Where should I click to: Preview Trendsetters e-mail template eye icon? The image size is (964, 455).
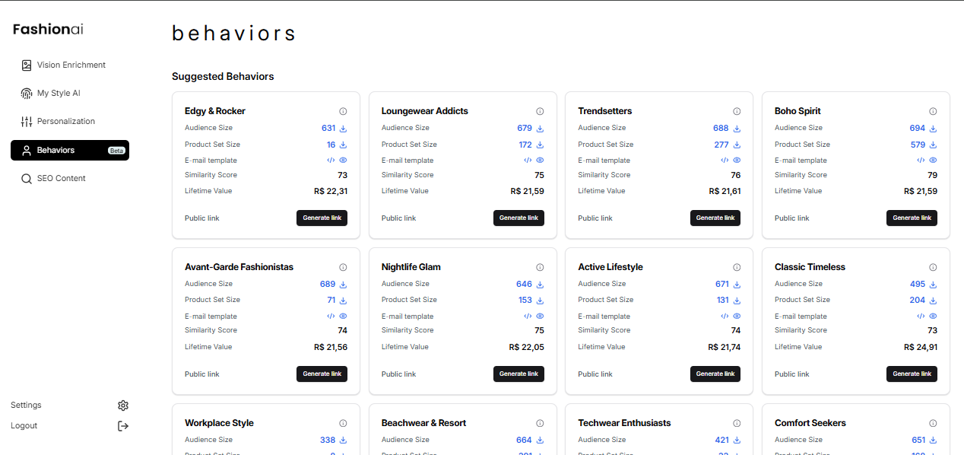737,161
